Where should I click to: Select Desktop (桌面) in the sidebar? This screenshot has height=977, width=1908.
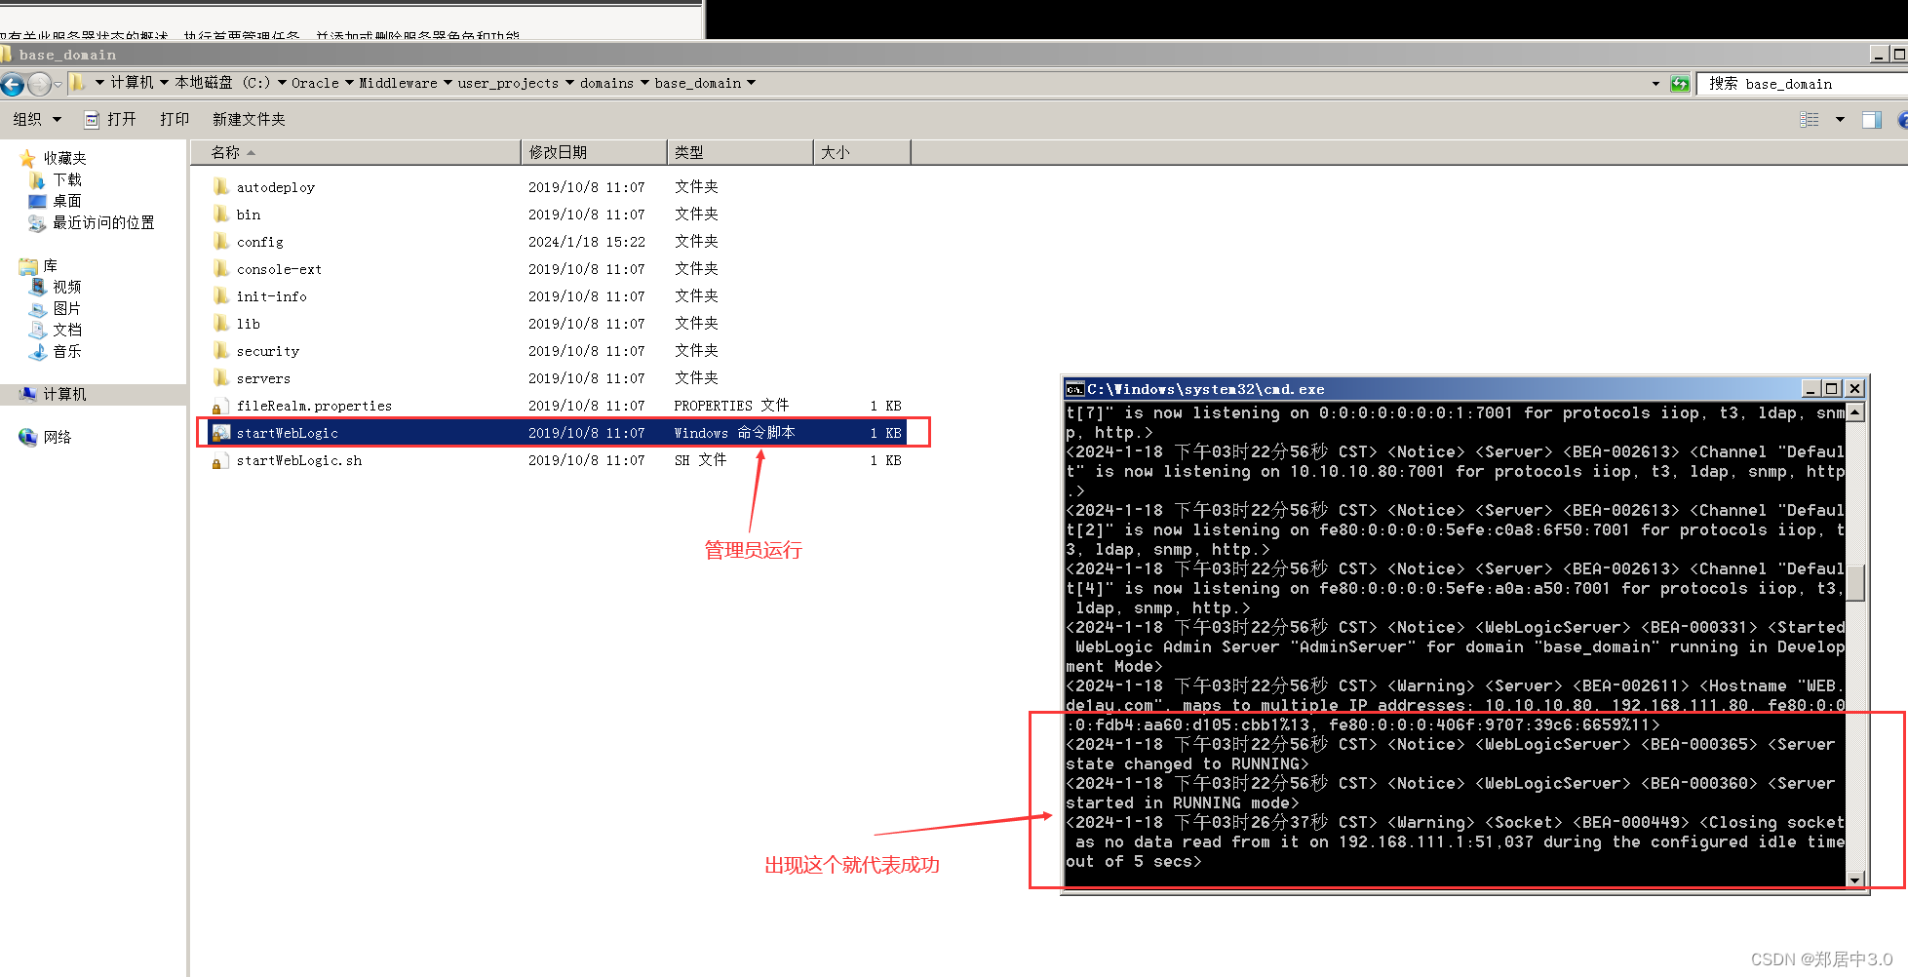67,201
